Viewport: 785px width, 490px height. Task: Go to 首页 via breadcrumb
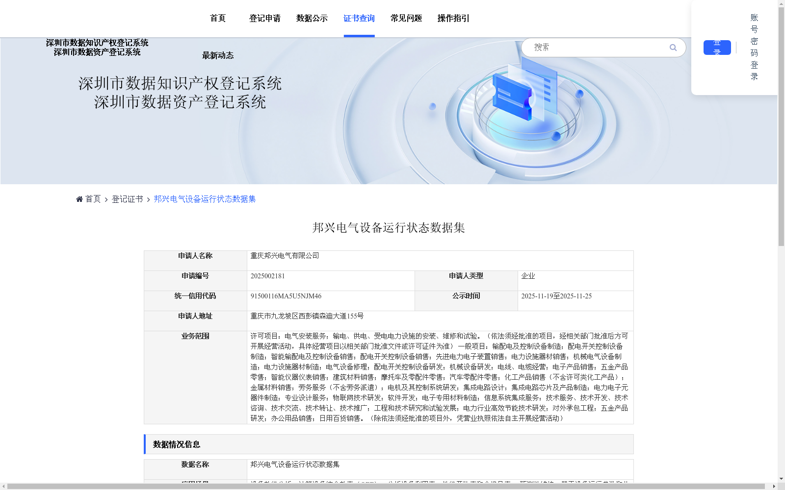(x=93, y=199)
